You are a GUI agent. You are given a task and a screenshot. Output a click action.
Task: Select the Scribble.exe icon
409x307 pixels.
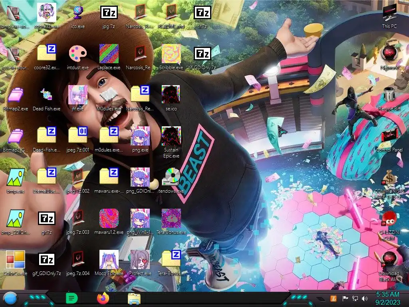click(171, 54)
